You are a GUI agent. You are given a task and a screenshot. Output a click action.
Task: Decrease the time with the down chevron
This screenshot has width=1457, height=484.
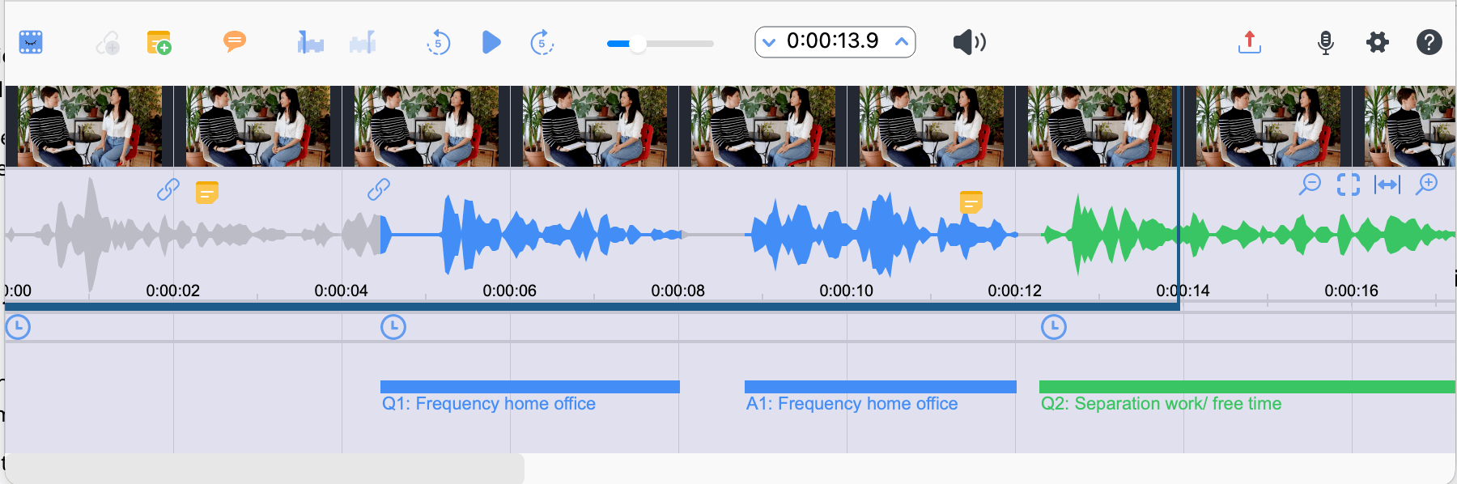click(x=769, y=42)
